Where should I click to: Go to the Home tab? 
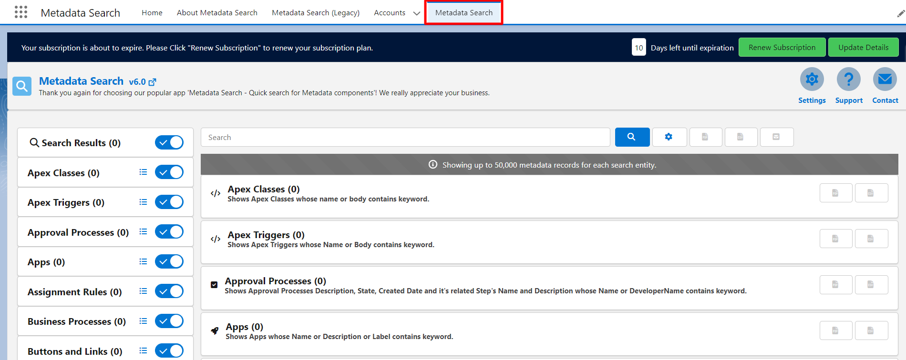pos(152,13)
